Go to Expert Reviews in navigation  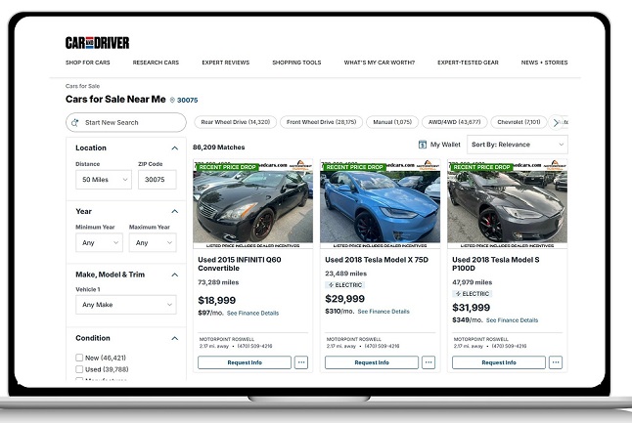pyautogui.click(x=225, y=63)
